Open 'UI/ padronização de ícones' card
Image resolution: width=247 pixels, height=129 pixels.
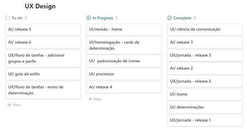pyautogui.click(x=124, y=61)
